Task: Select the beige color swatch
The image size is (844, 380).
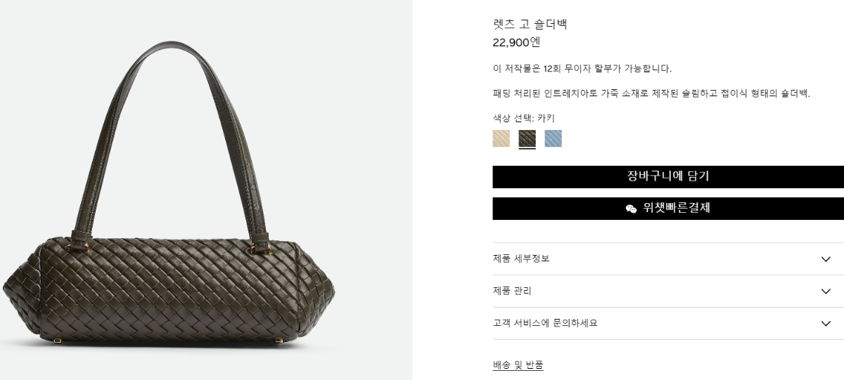Action: coord(501,138)
